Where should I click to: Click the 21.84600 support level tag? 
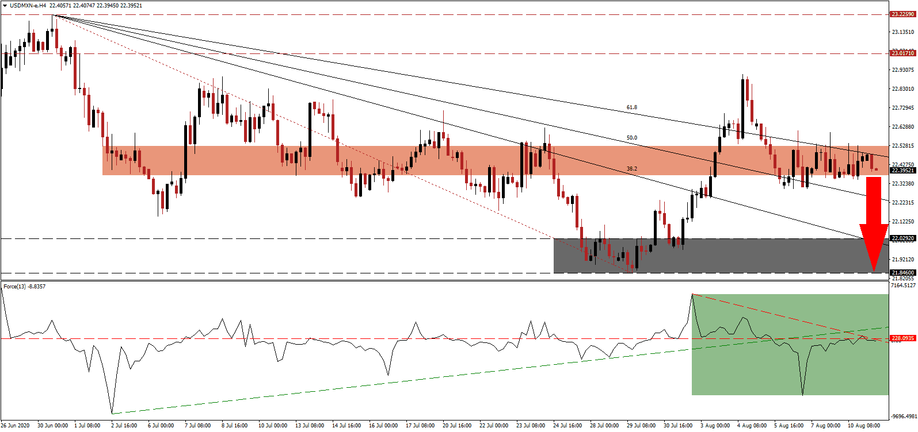902,272
